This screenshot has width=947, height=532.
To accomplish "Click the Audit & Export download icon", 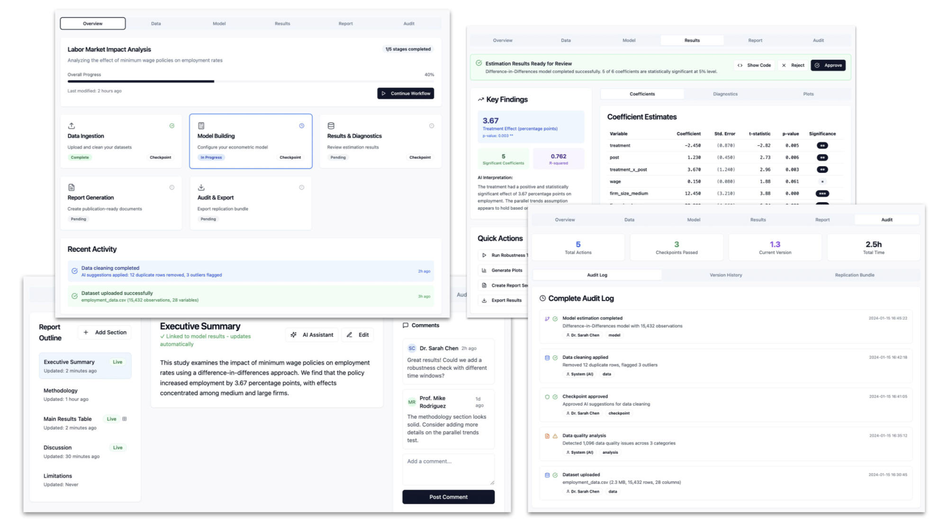I will coord(201,187).
